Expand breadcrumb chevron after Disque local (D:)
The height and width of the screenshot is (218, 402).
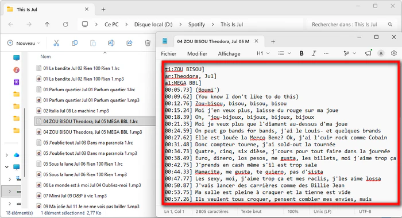point(180,25)
